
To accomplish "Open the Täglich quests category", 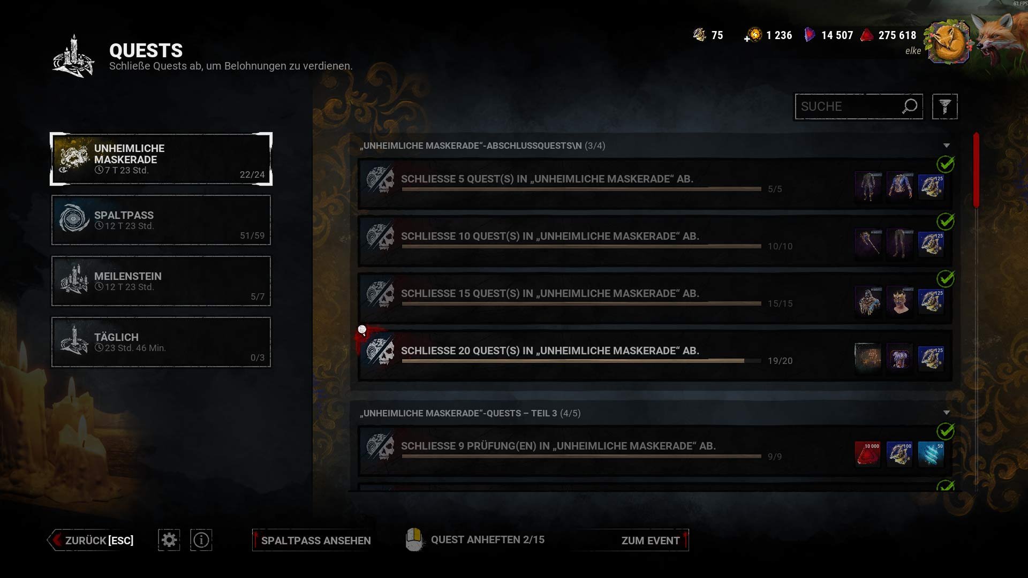I will tap(161, 342).
